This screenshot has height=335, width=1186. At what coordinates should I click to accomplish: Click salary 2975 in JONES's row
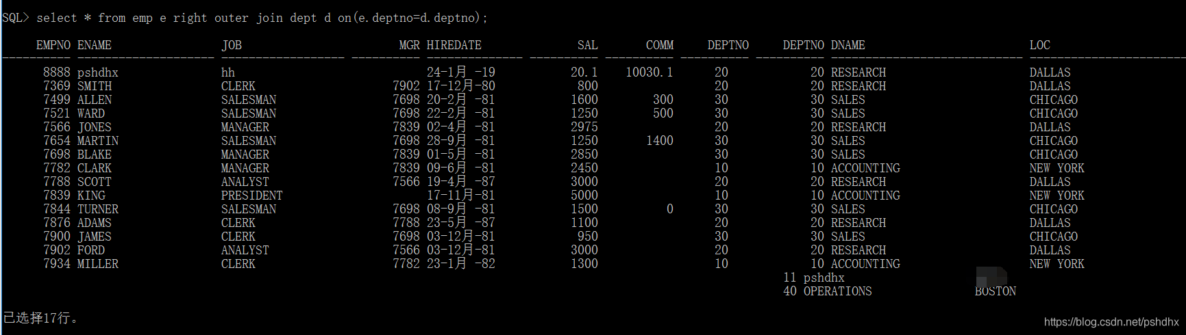click(x=584, y=127)
